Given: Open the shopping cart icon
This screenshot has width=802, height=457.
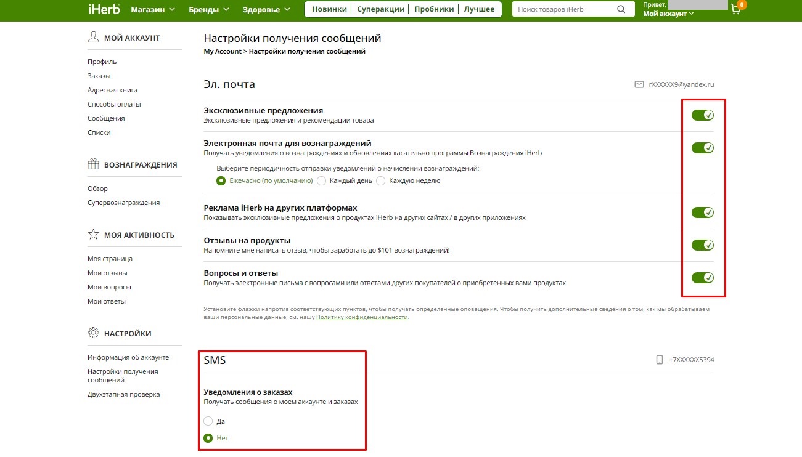Looking at the screenshot, I should tap(735, 9).
